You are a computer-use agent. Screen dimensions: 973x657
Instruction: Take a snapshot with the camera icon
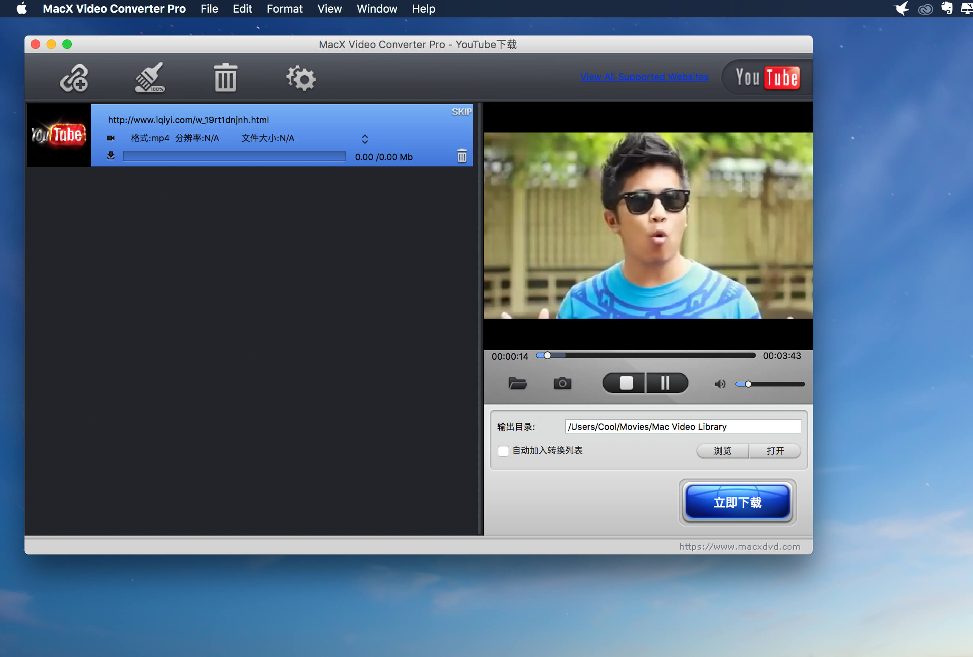562,383
